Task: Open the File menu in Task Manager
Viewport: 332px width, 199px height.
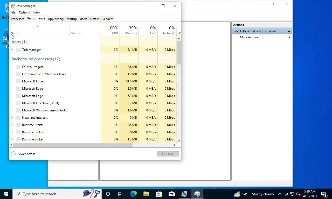Action: [x=13, y=12]
